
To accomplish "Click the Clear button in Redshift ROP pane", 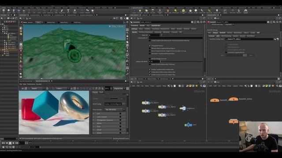I will tap(251, 55).
